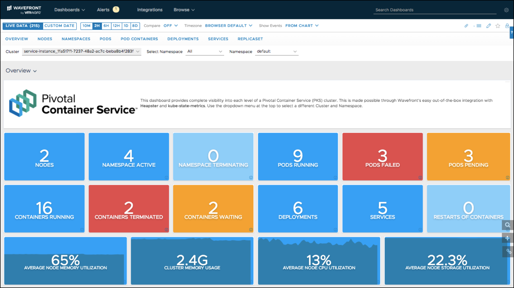Jump to the Pods section tab
514x288 pixels.
click(105, 39)
